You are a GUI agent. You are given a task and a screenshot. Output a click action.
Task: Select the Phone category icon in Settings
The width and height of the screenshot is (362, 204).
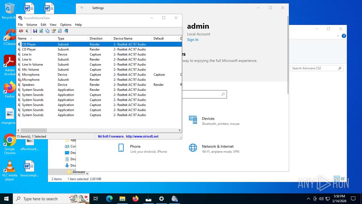point(121,148)
